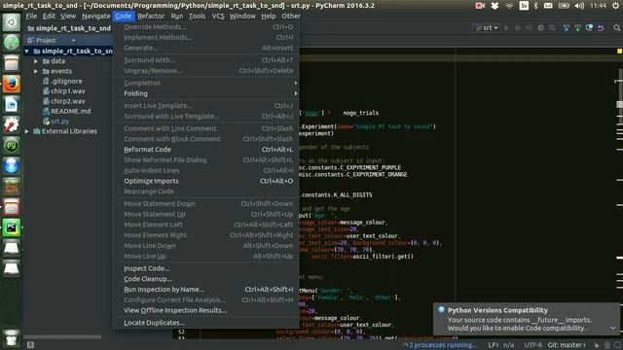The image size is (623, 350).
Task: Open the Tools menu
Action: [x=197, y=16]
